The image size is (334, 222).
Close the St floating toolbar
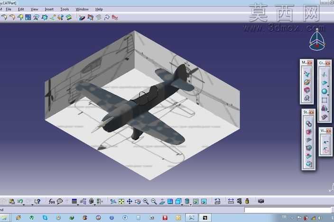click(312, 112)
